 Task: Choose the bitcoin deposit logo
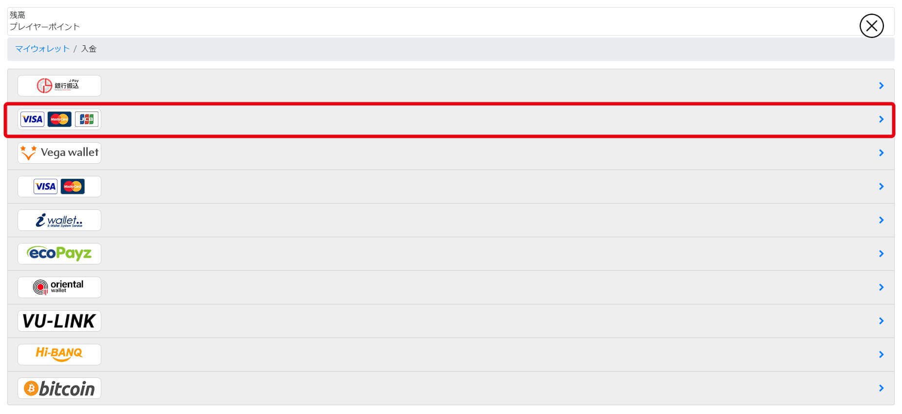point(59,388)
